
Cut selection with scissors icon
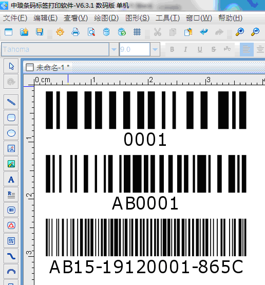(x=158, y=32)
